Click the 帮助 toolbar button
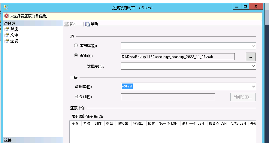Image resolution: width=269 pixels, height=143 pixels. pyautogui.click(x=92, y=24)
